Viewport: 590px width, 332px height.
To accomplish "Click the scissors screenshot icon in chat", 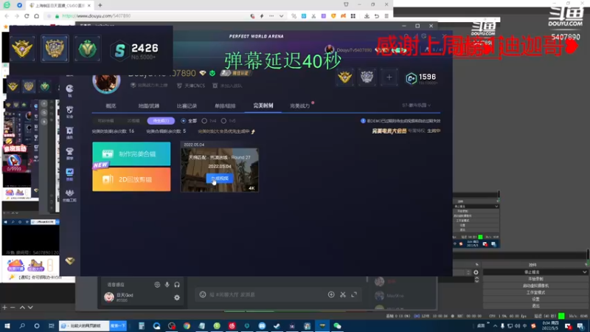I will click(343, 294).
